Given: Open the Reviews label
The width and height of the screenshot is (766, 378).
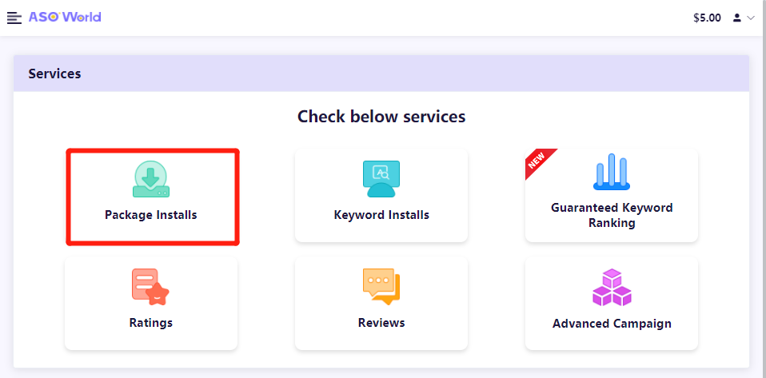Looking at the screenshot, I should [381, 323].
